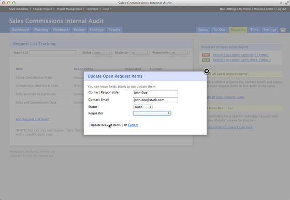
Task: Open the Requestor dropdown in the dialog
Action: tap(152, 113)
